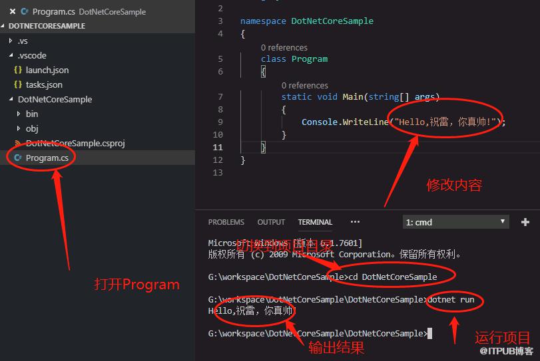Click the plus icon to add new terminal

click(525, 222)
